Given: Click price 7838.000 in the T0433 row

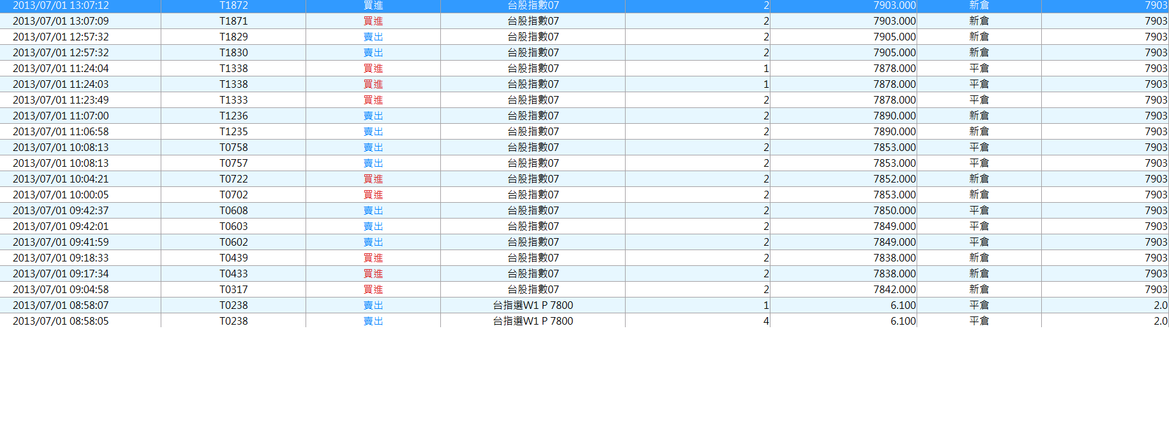Looking at the screenshot, I should click(x=894, y=274).
